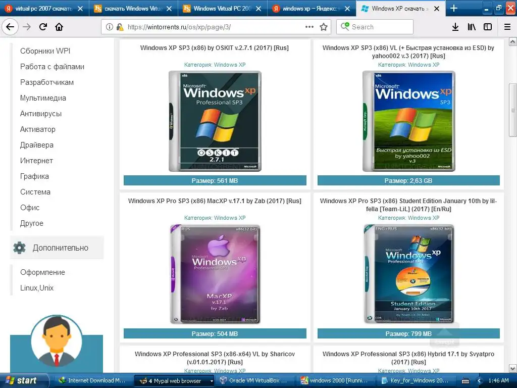The height and width of the screenshot is (388, 517).
Task: Close the active 'Windows XP скачать' tab
Action: click(x=437, y=9)
